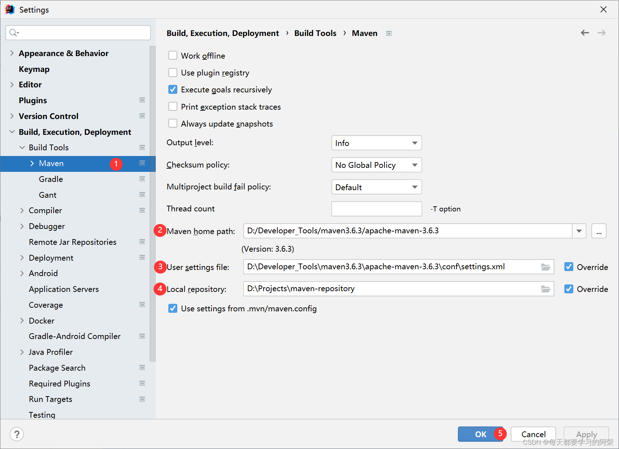619x449 pixels.
Task: Toggle Override for User settings file
Action: 569,267
